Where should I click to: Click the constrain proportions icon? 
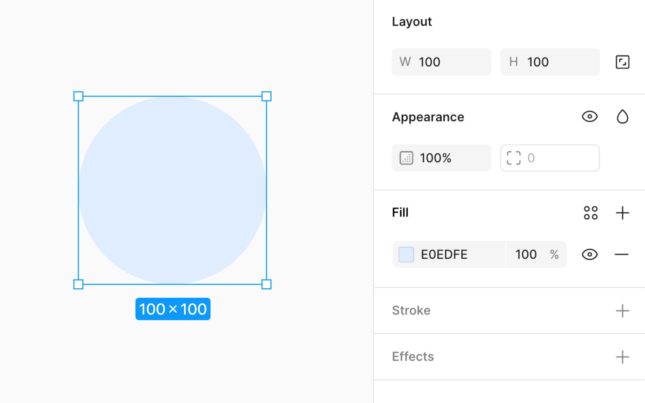(622, 62)
